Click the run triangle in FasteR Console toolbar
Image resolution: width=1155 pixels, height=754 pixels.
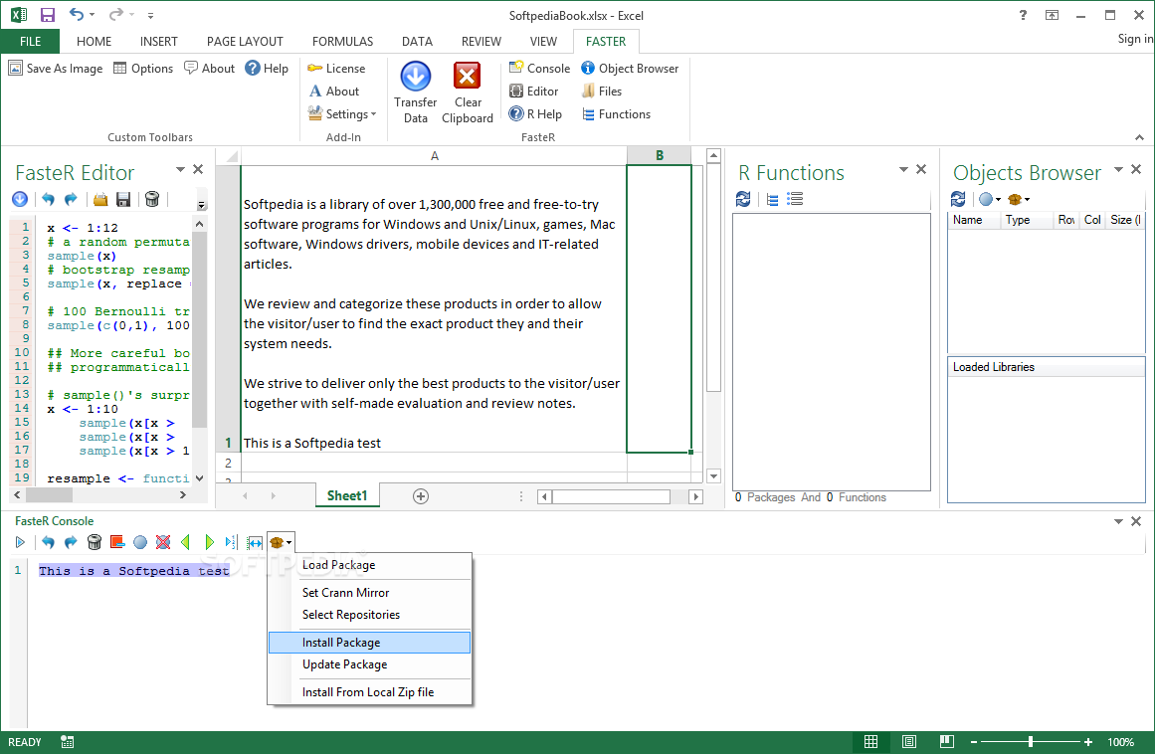(20, 543)
